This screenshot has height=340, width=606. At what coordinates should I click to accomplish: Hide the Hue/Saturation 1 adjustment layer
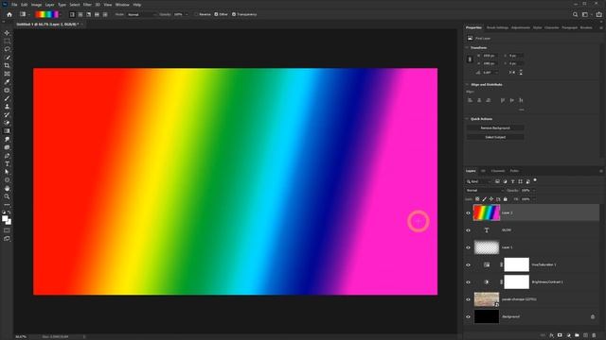point(468,265)
